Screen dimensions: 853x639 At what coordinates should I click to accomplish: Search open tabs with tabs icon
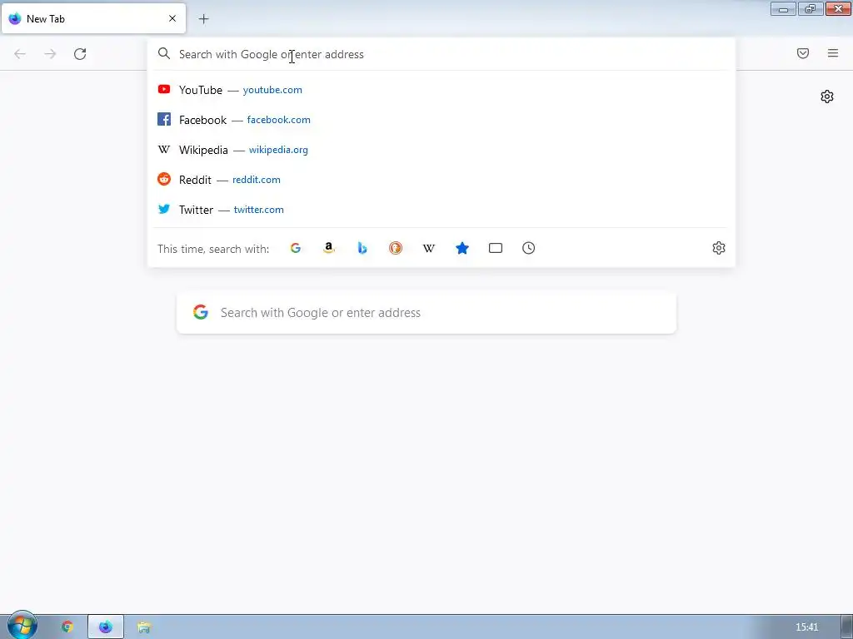click(496, 248)
